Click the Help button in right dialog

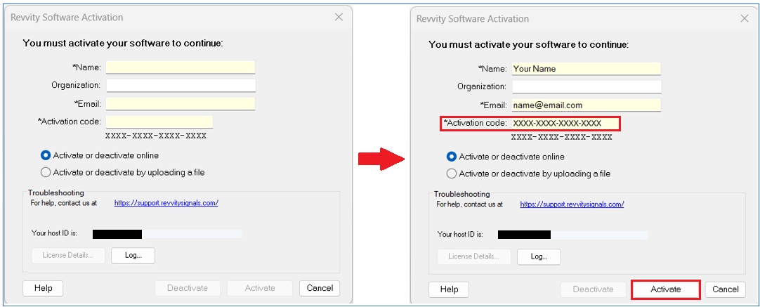point(449,289)
